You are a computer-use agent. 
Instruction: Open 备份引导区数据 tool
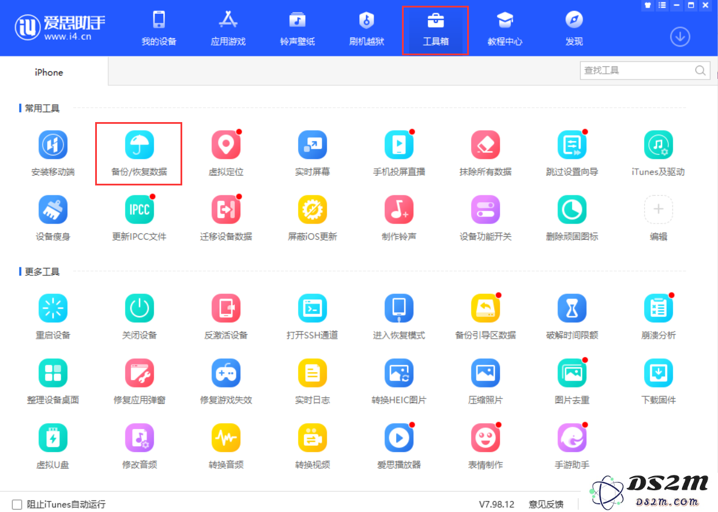tap(486, 308)
